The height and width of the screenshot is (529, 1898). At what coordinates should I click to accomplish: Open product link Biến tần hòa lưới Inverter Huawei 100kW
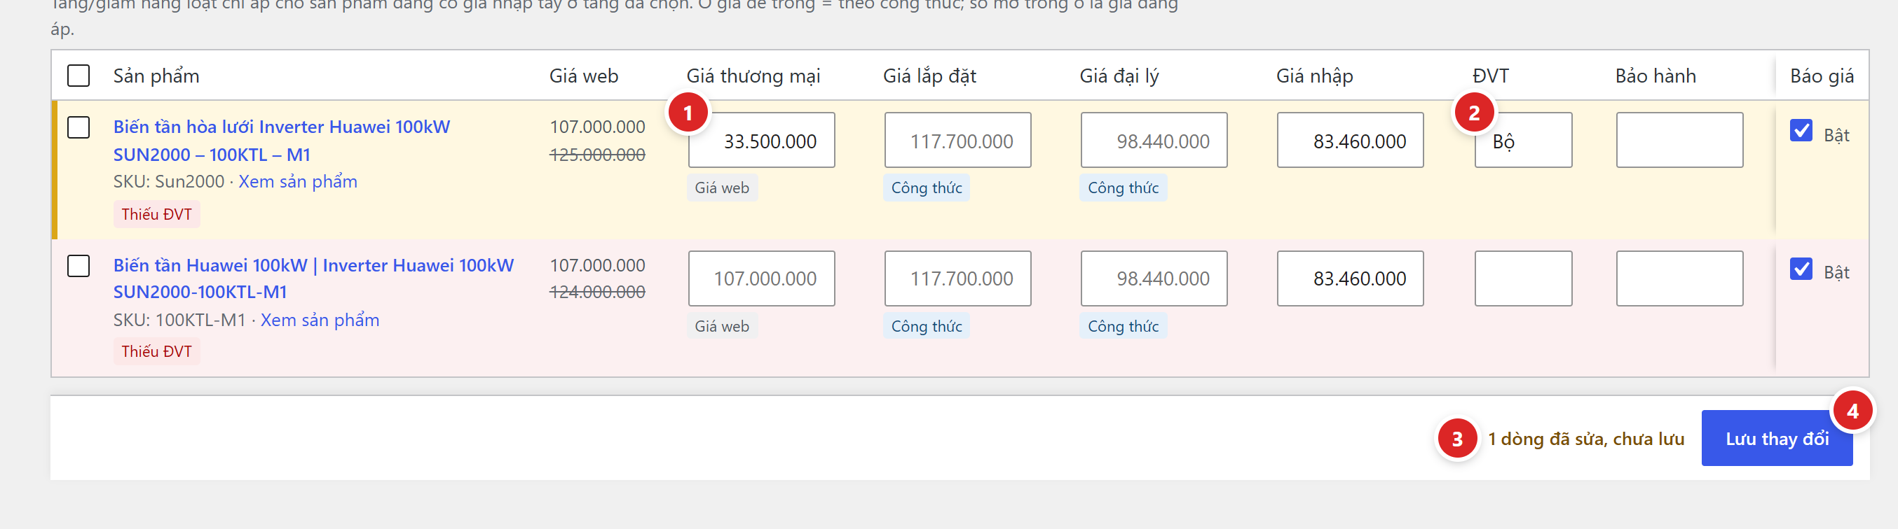pos(282,141)
